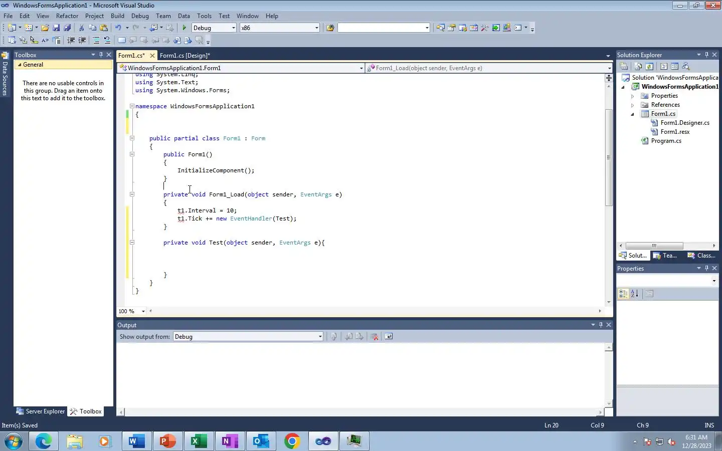The height and width of the screenshot is (451, 722).
Task: Expand the Properties node in Solution Explorer
Action: click(633, 96)
